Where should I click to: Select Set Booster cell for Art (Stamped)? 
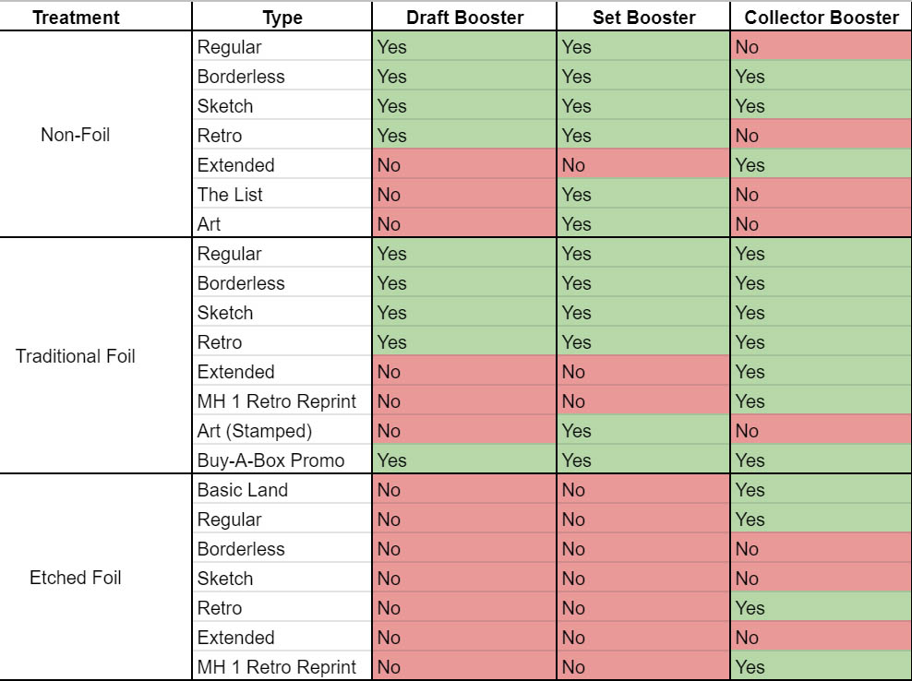[x=643, y=430]
